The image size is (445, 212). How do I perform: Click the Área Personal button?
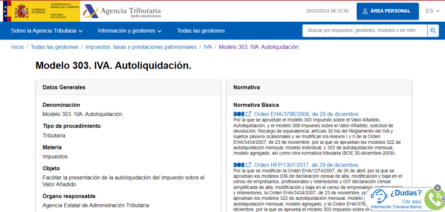[388, 11]
